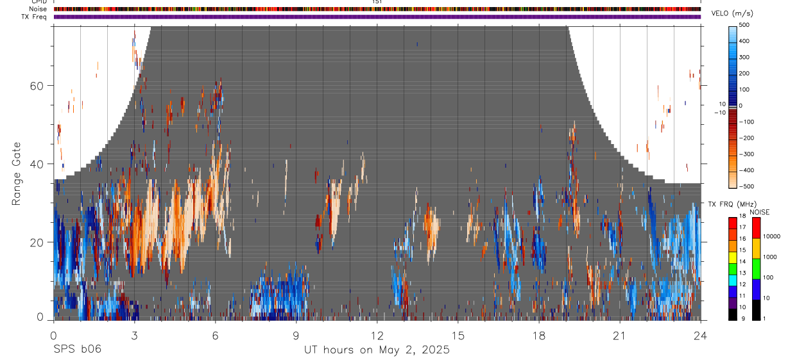
Task: Click the x-axis tick label 24
Action: 701,335
